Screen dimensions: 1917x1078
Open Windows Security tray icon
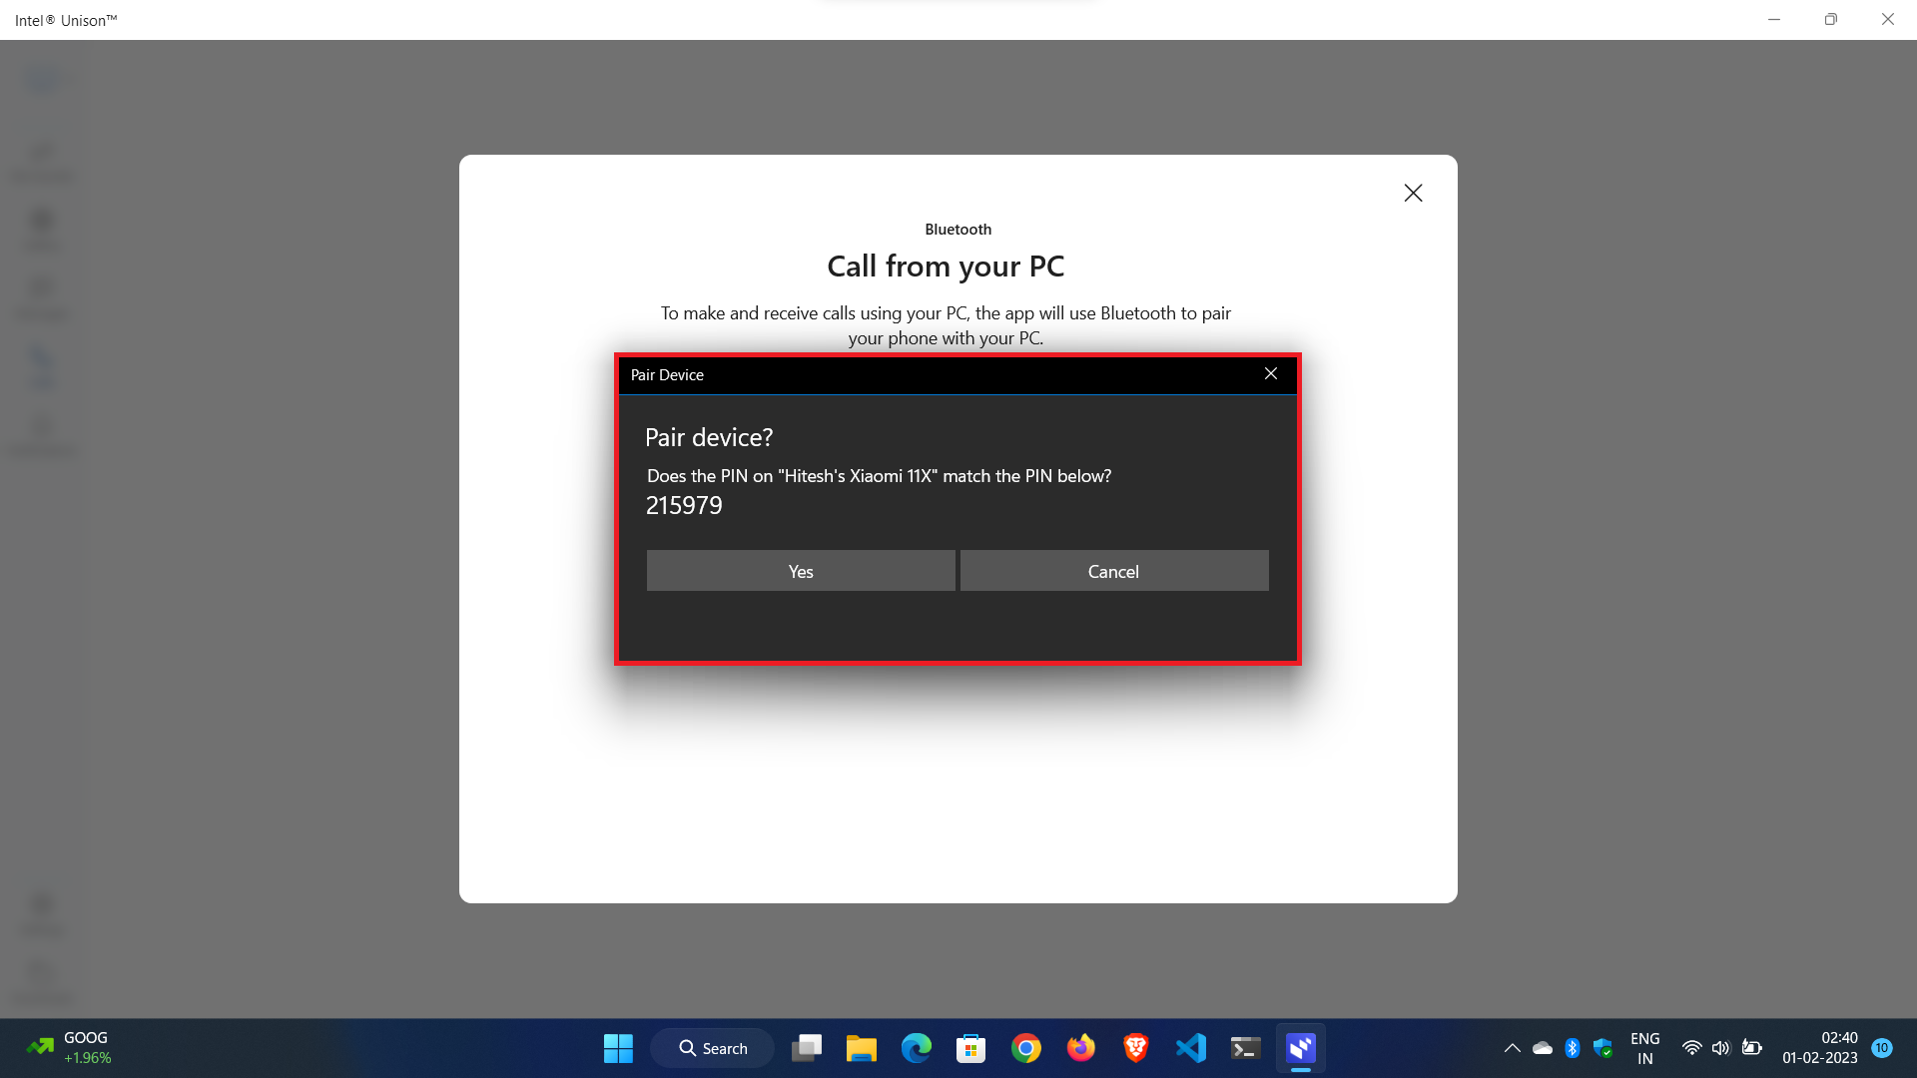(1603, 1048)
